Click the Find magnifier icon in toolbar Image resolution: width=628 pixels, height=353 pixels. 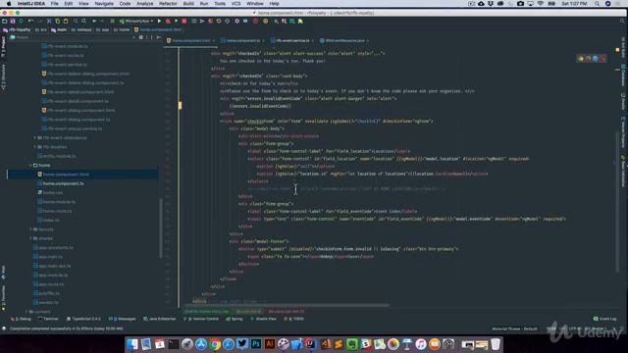pyautogui.click(x=76, y=21)
